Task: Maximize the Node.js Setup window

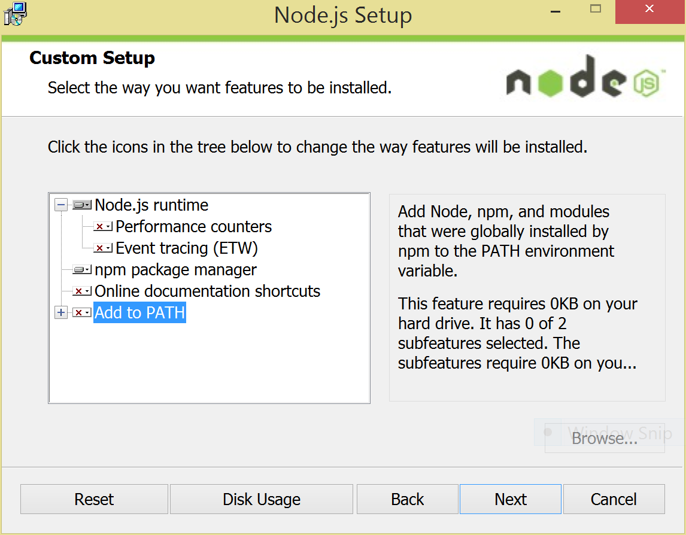Action: coord(596,9)
